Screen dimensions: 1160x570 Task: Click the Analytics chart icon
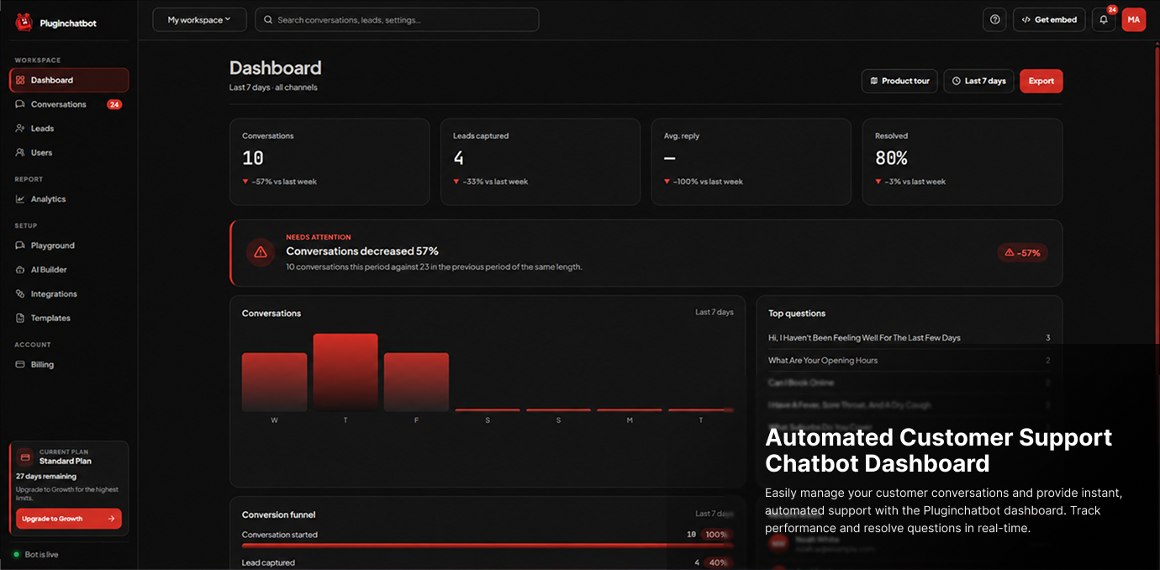20,199
